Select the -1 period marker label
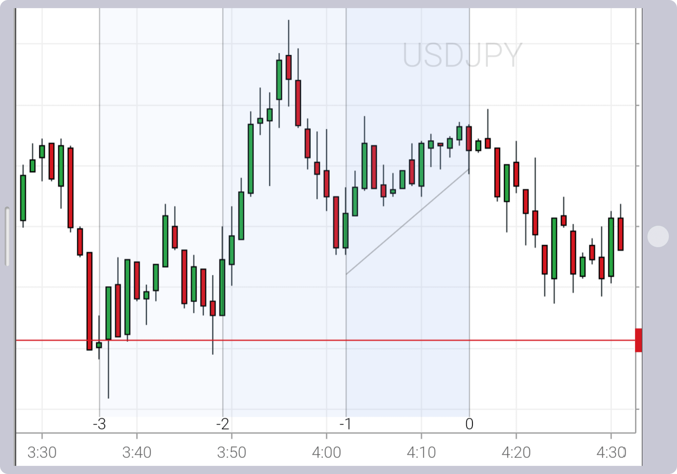Screen dimensions: 677x474 [x=345, y=424]
